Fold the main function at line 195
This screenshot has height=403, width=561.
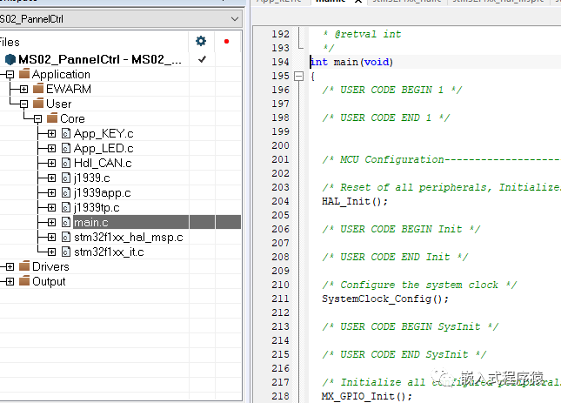pyautogui.click(x=298, y=76)
